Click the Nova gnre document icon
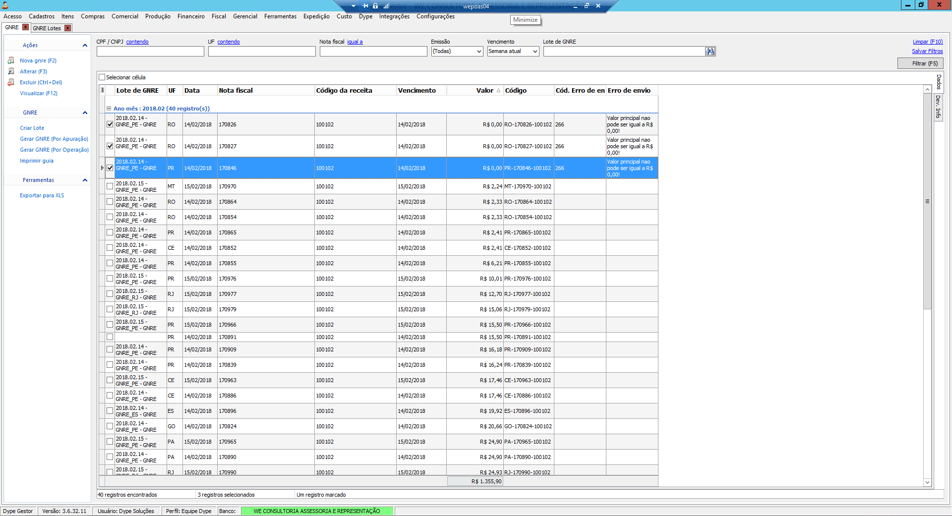 click(11, 60)
